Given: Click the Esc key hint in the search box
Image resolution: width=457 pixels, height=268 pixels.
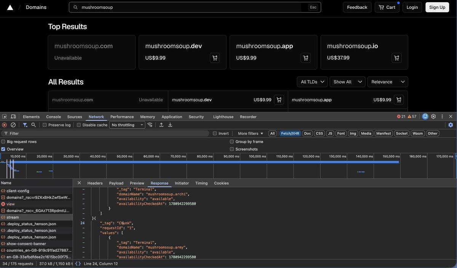Looking at the screenshot, I should [x=313, y=7].
